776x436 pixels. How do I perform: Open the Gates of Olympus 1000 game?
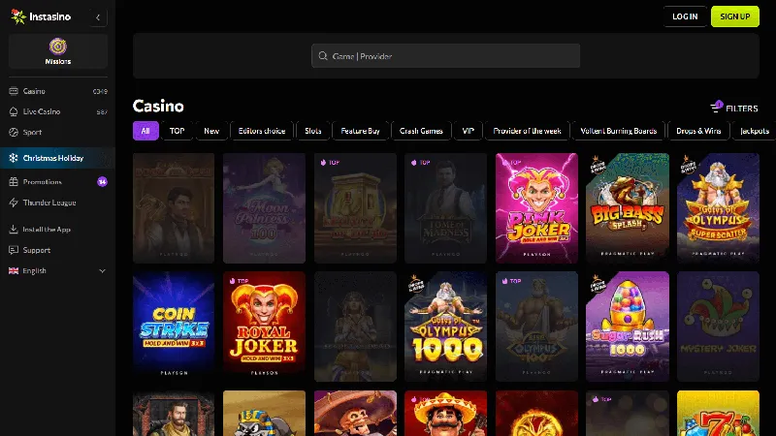tap(445, 327)
